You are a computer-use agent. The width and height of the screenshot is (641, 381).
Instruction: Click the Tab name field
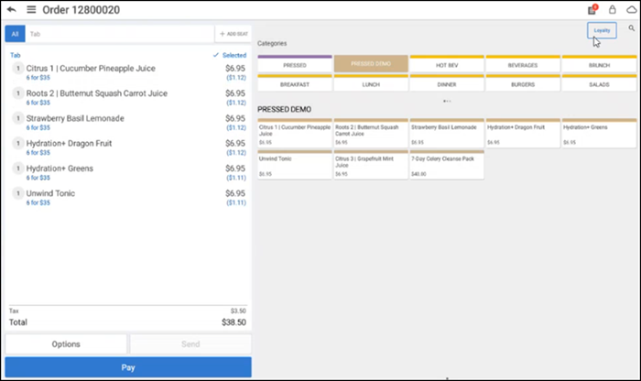[119, 34]
